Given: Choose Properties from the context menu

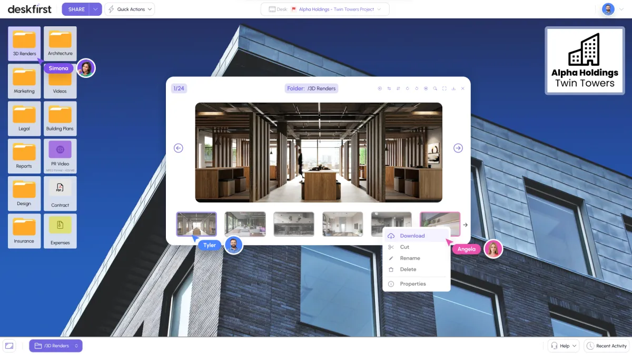Looking at the screenshot, I should [416, 283].
